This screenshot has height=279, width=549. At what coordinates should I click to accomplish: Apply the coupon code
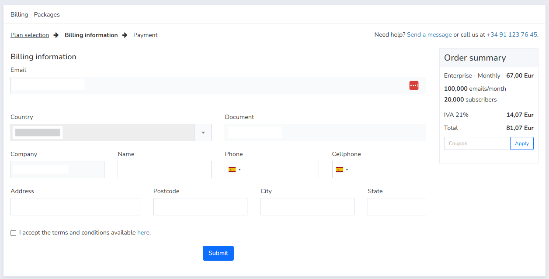[x=522, y=143]
